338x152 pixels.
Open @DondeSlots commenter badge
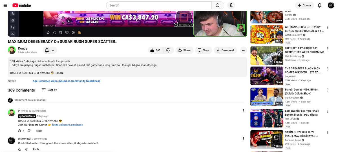(27, 116)
